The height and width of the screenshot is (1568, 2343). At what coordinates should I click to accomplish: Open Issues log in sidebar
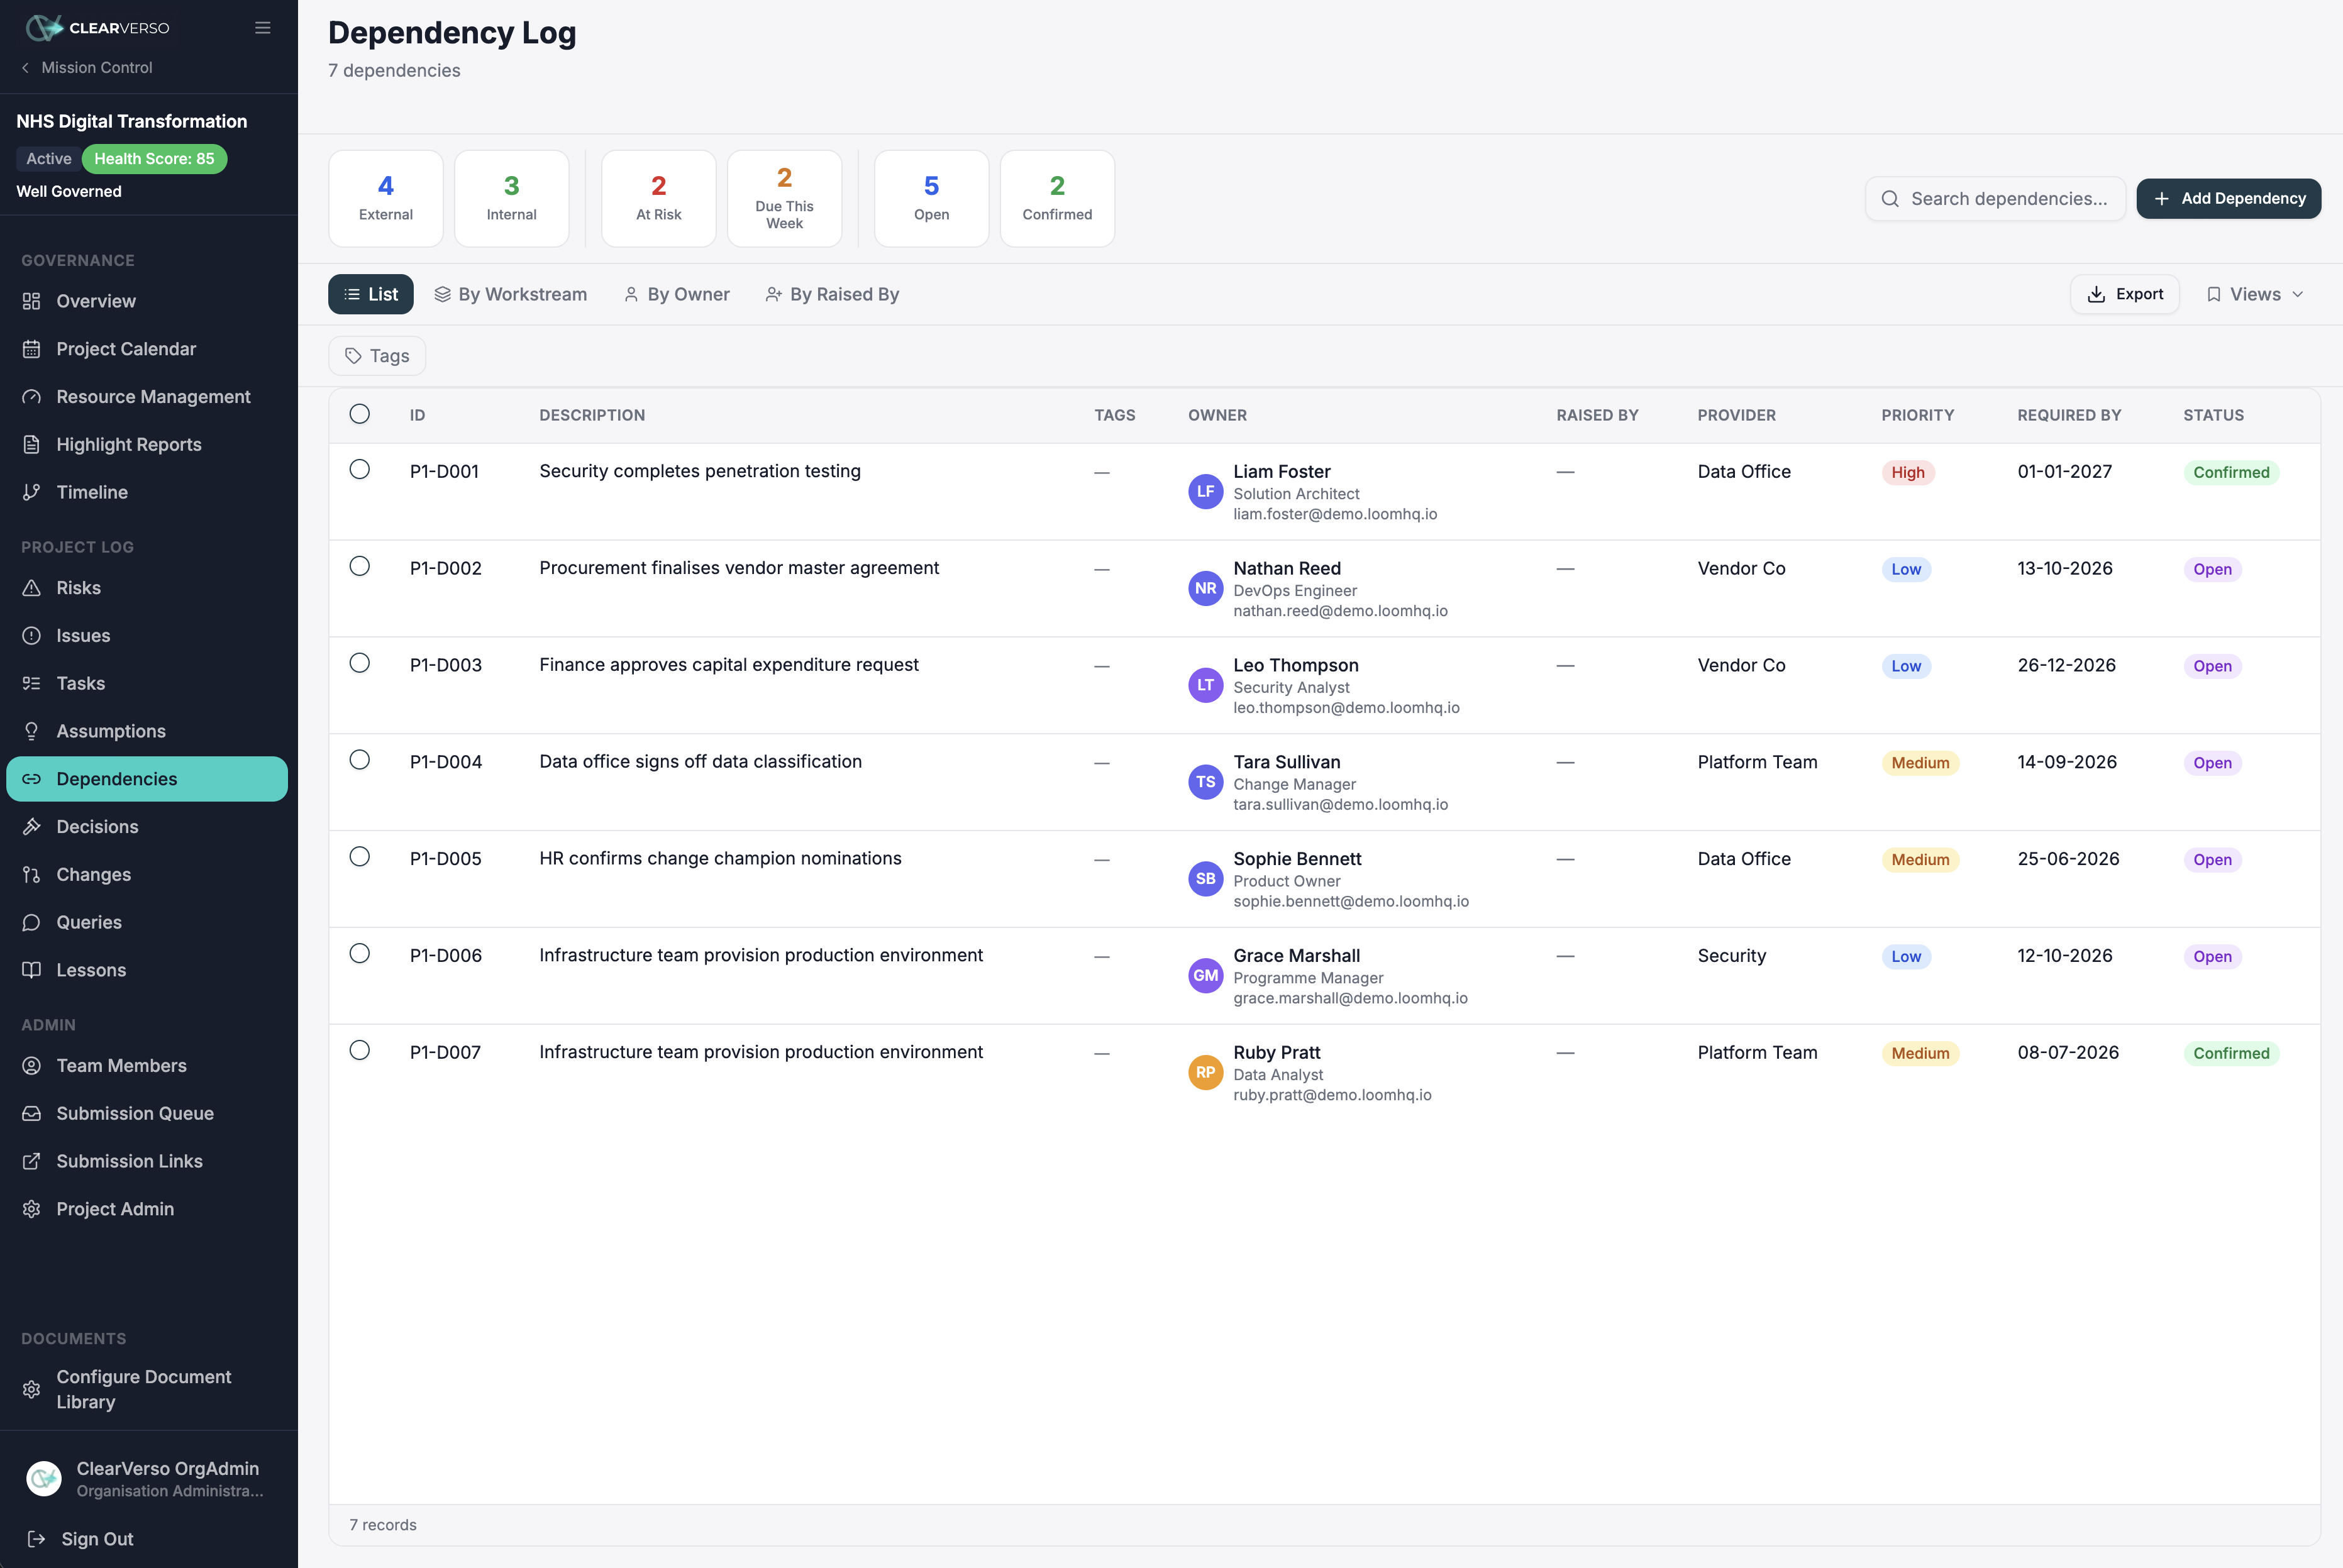click(146, 636)
